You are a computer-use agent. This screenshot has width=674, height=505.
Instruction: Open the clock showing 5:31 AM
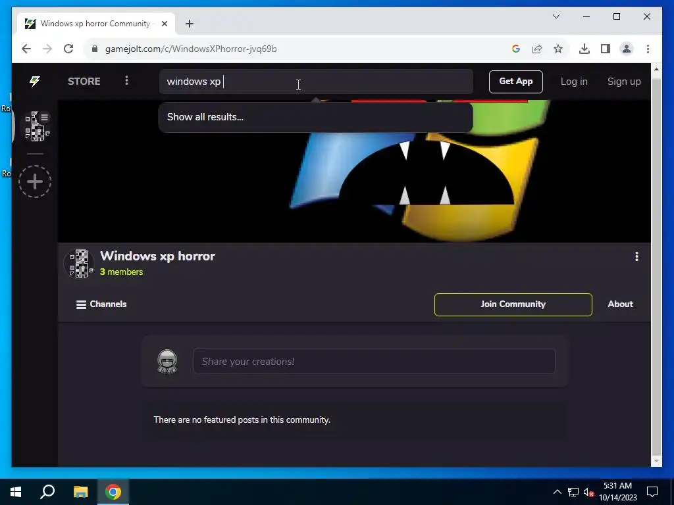617,492
